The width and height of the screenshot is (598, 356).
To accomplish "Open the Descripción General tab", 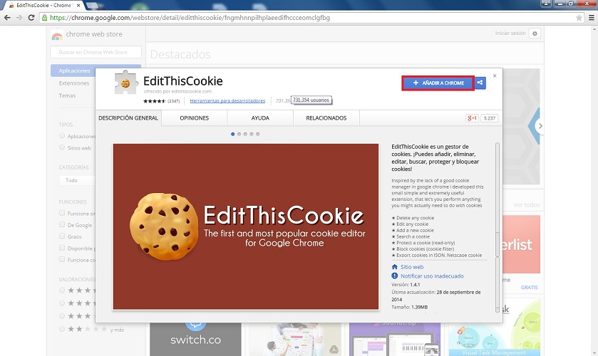I will (x=128, y=118).
